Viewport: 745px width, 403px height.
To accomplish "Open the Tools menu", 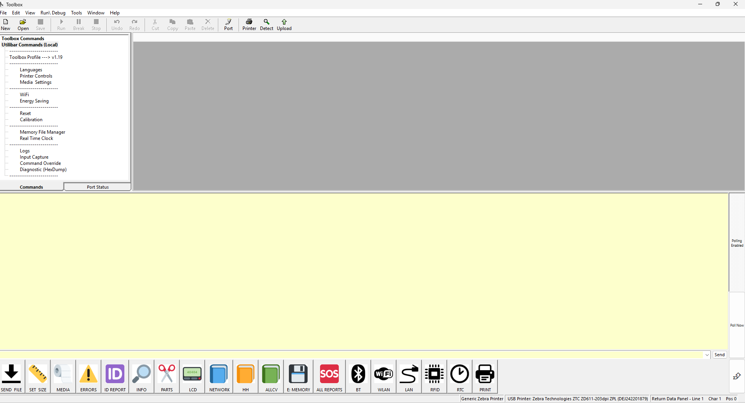I will pos(76,12).
